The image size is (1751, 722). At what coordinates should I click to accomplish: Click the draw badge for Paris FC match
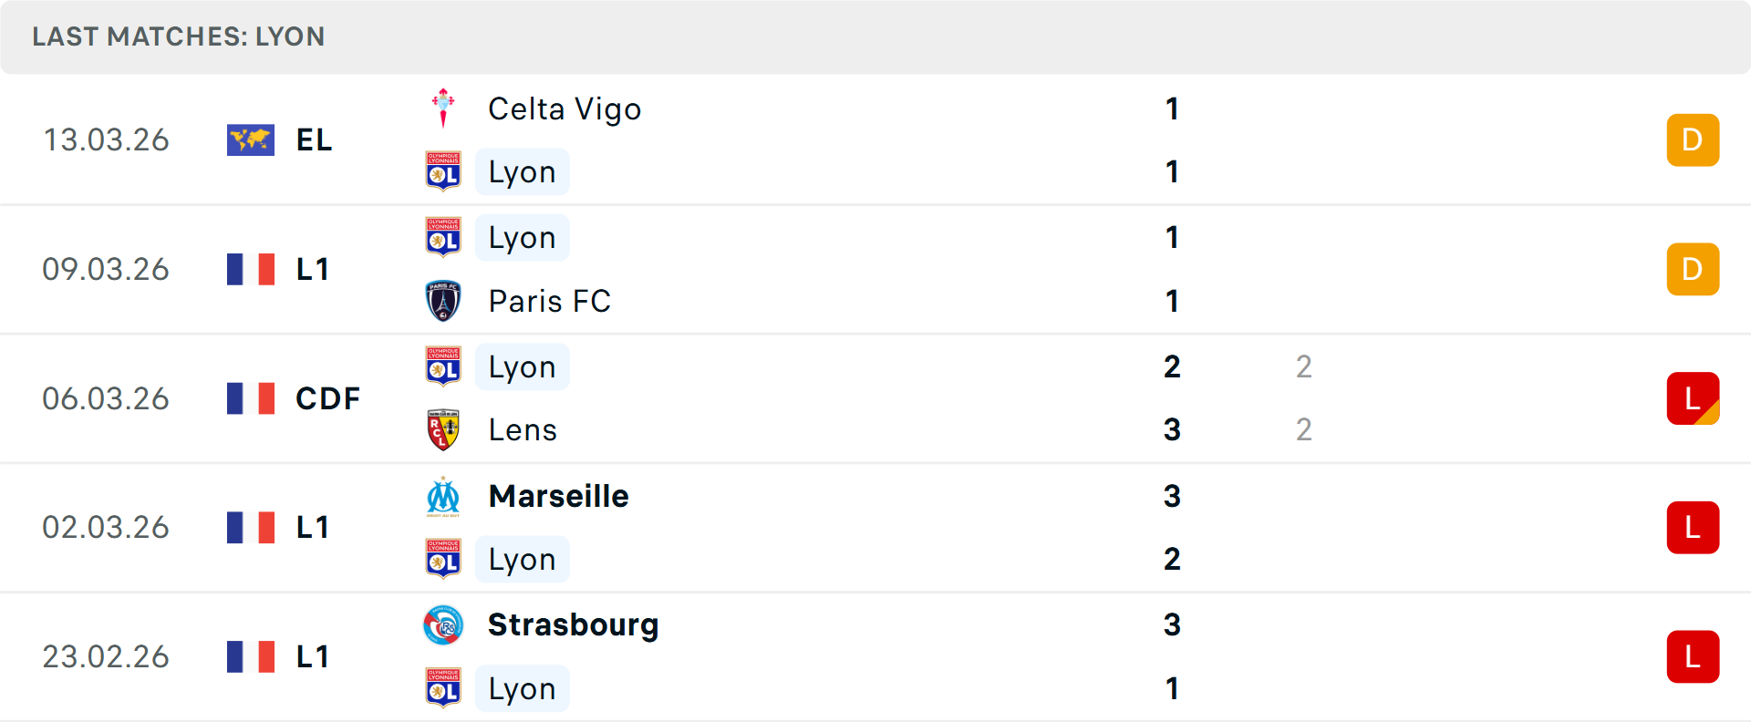point(1693,269)
